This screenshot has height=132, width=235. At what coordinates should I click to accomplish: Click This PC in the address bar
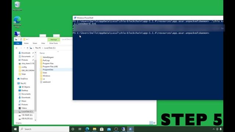click(x=38, y=48)
